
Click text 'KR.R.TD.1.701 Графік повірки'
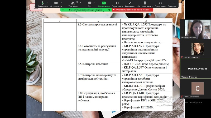(144, 86)
